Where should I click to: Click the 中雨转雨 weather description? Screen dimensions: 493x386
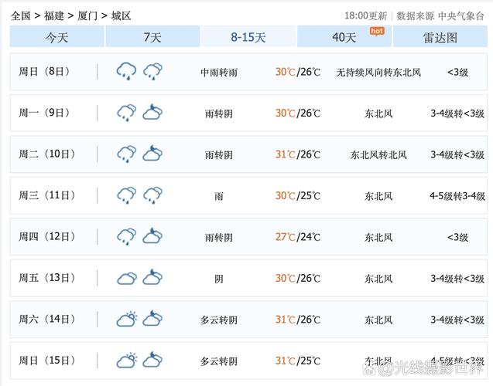pyautogui.click(x=219, y=73)
